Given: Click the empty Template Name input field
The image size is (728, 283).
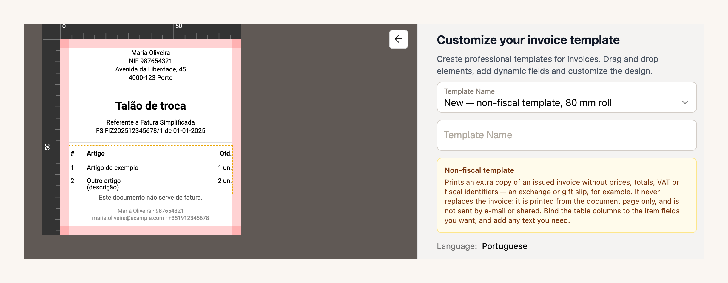Looking at the screenshot, I should pos(567,135).
